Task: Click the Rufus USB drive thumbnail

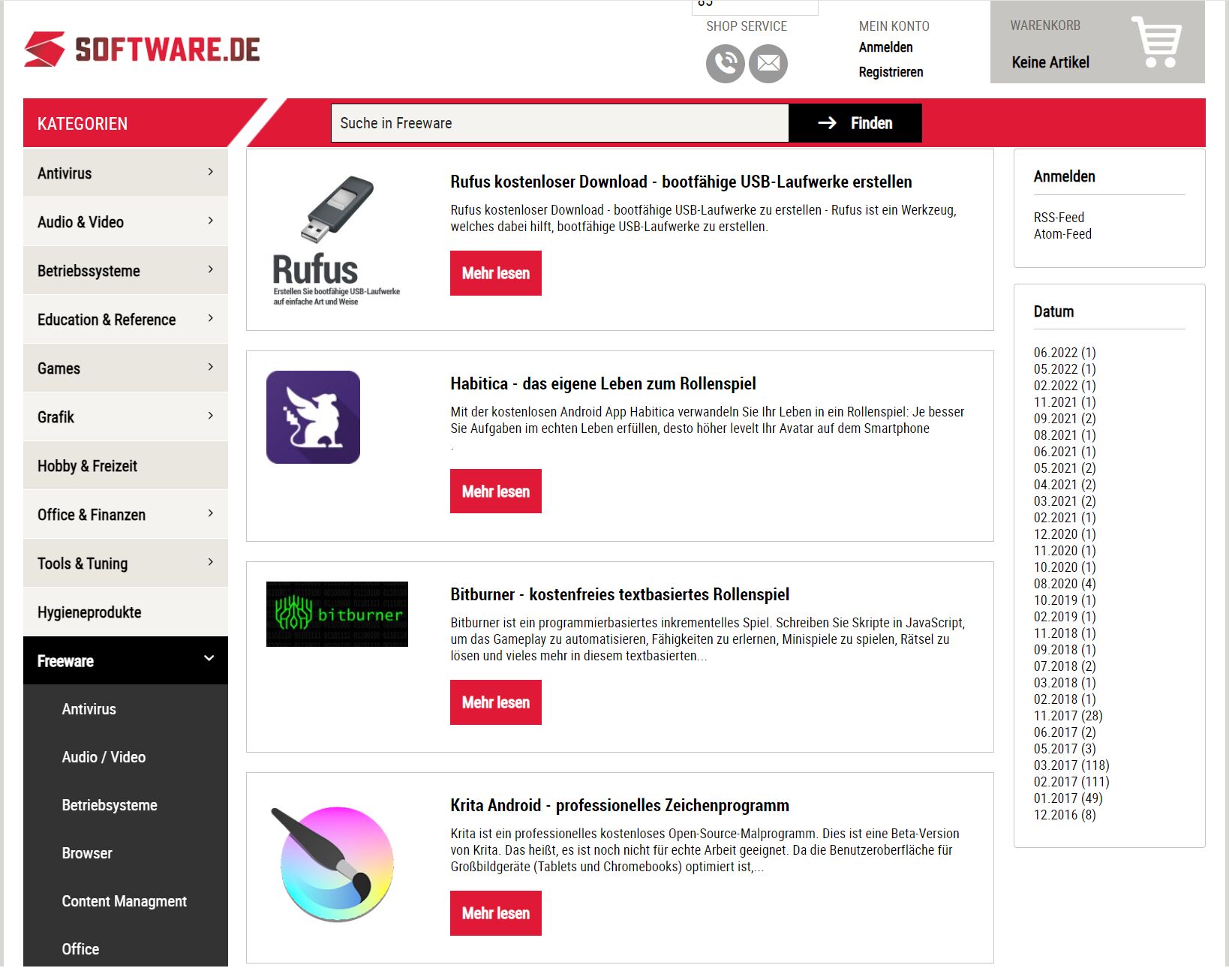Action: click(337, 240)
